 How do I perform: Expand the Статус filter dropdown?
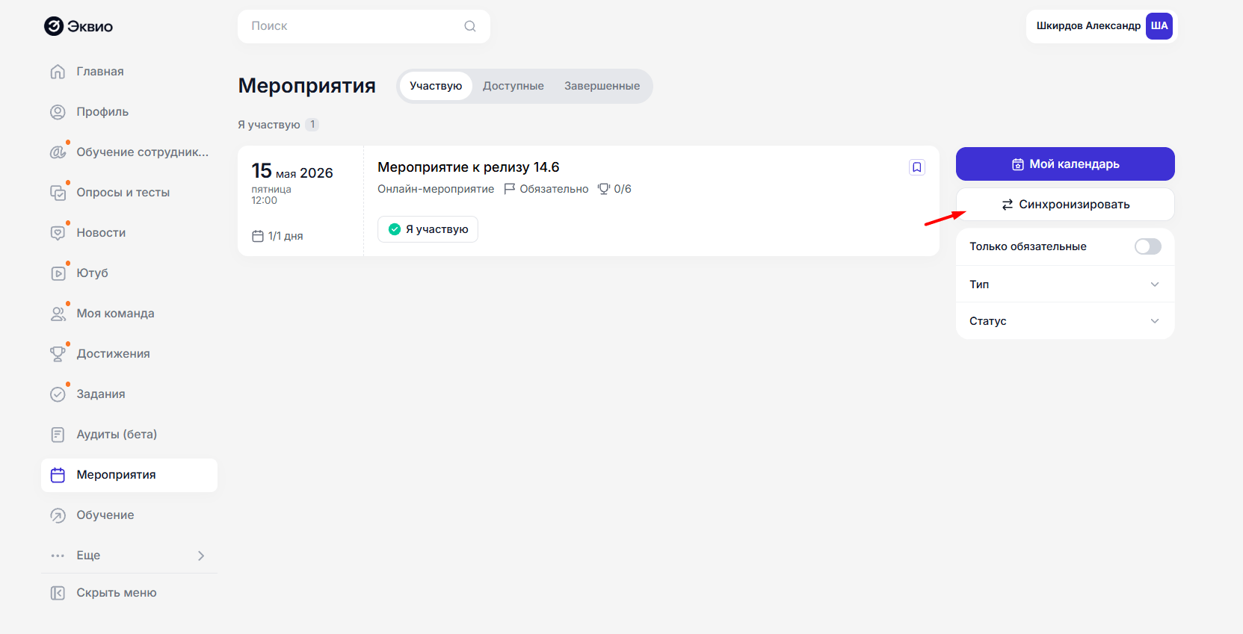pos(1065,321)
